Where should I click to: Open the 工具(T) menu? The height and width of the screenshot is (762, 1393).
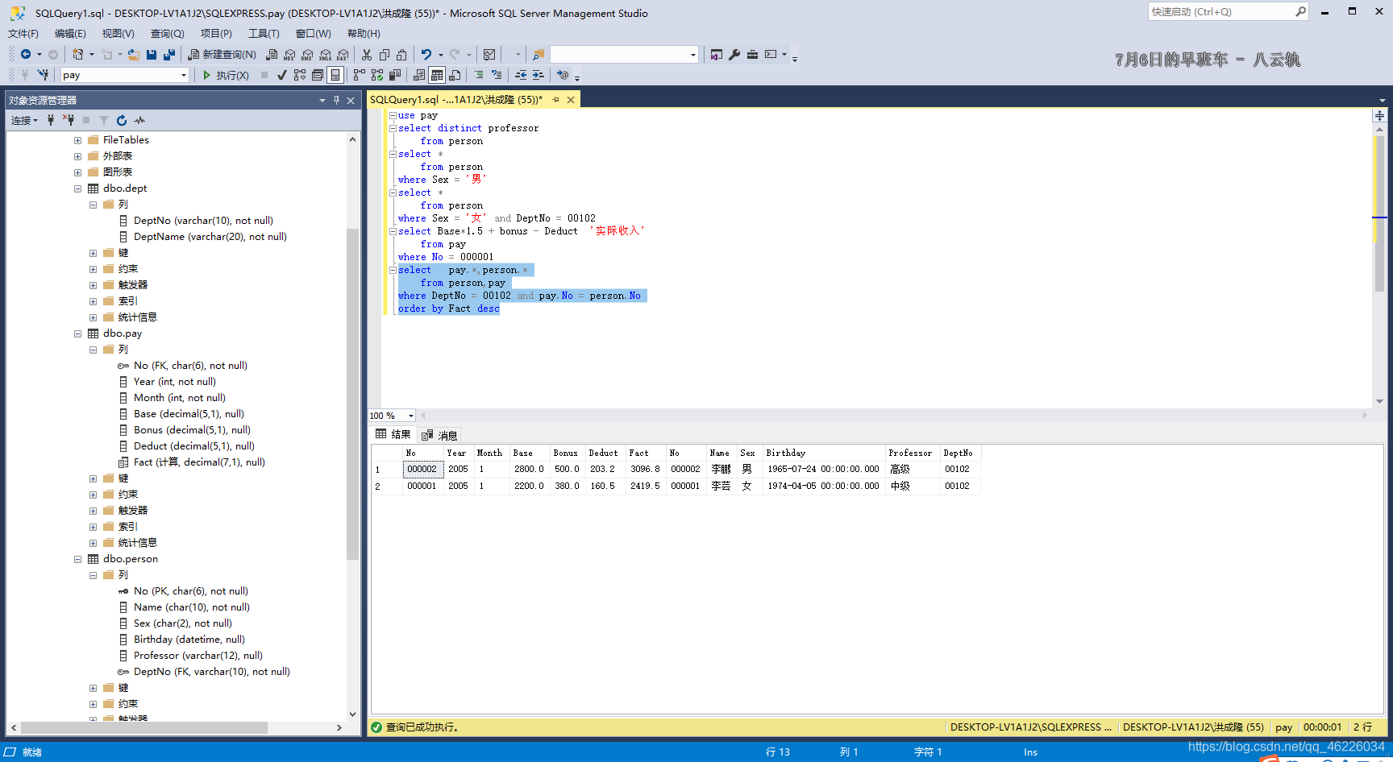[x=264, y=34]
